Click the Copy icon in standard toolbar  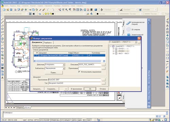(33, 10)
